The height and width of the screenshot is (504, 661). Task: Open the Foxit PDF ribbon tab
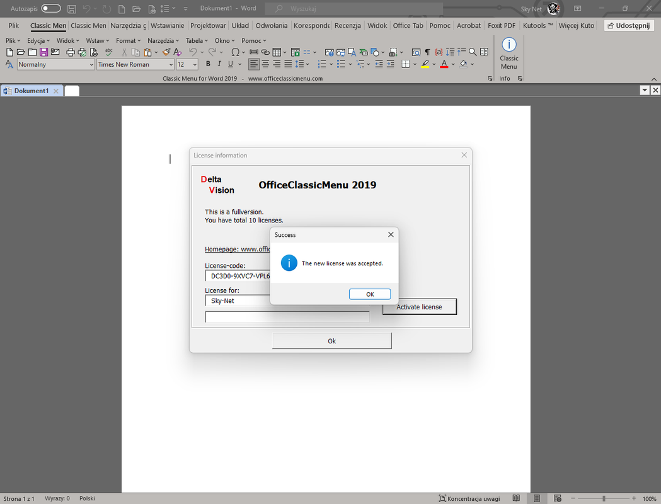501,25
